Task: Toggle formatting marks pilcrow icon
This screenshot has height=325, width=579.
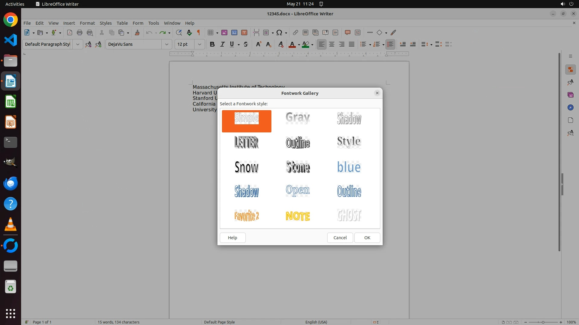Action: pyautogui.click(x=199, y=32)
